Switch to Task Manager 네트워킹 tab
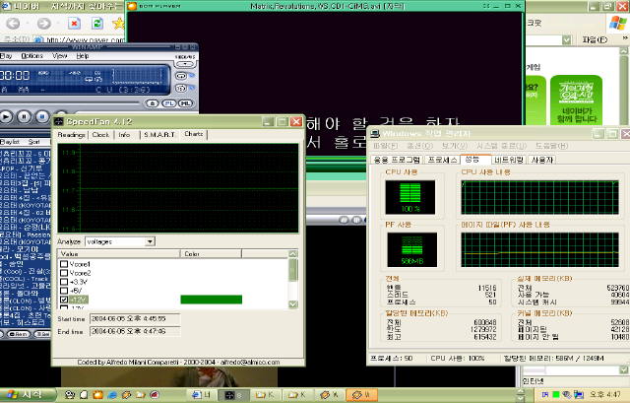The height and width of the screenshot is (403, 630). [x=509, y=160]
